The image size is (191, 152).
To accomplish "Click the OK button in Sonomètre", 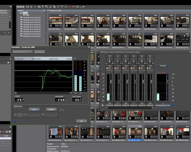I will [81, 121].
